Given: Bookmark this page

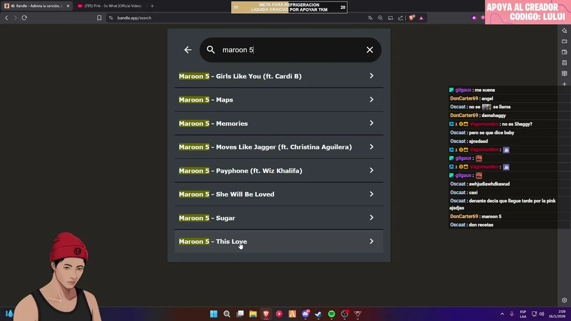Looking at the screenshot, I should (x=99, y=18).
